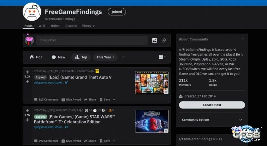Save the Grand Theft Auto V post

point(105,100)
